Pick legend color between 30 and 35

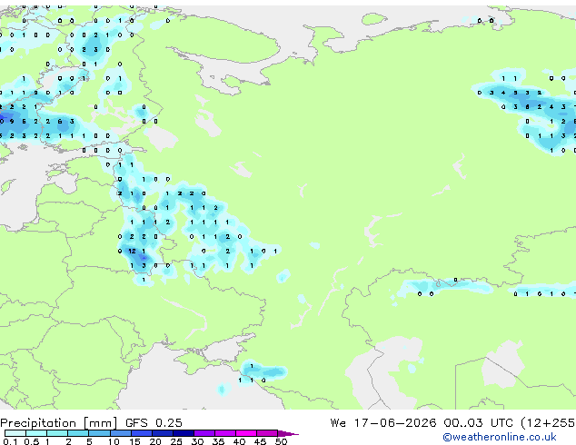(x=204, y=433)
